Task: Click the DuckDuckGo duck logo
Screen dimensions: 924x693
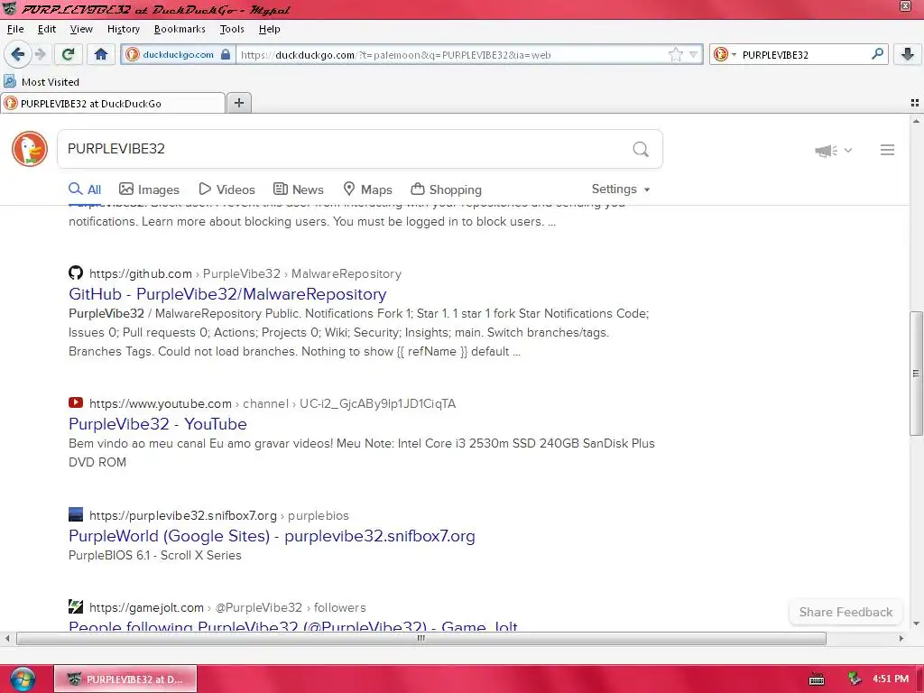Action: 30,149
